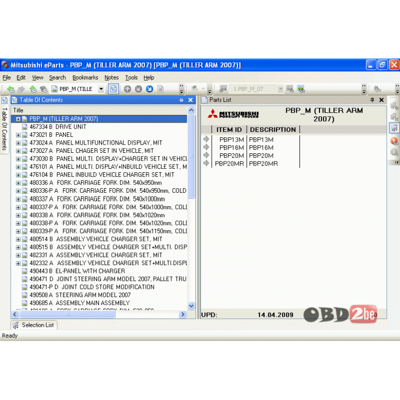This screenshot has height=400, width=400.
Task: Close the Parts List panel
Action: [x=382, y=100]
